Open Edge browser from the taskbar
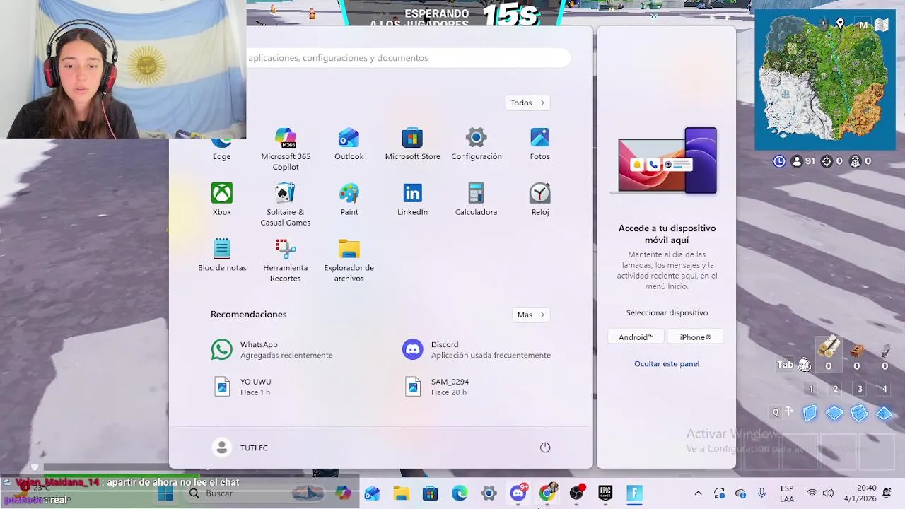This screenshot has width=905, height=509. [460, 493]
